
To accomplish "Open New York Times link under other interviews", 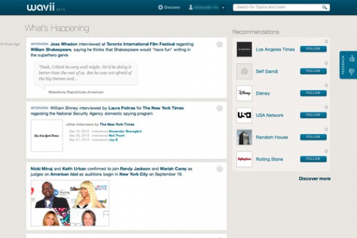I will 117,125.
